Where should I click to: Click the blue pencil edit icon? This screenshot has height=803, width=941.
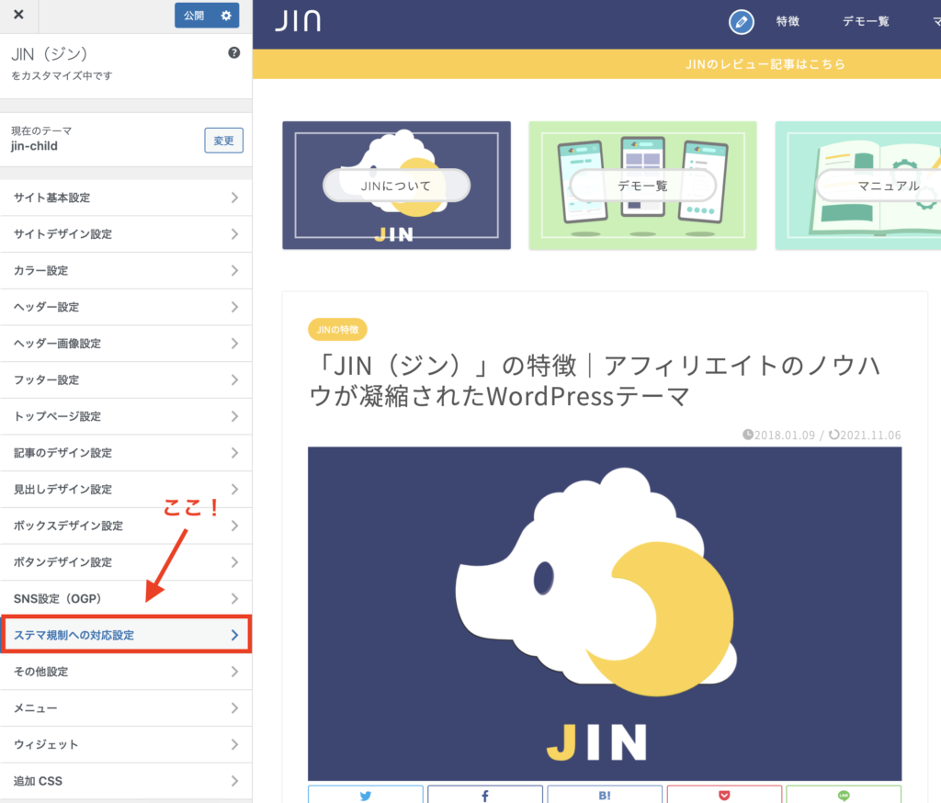coord(742,22)
